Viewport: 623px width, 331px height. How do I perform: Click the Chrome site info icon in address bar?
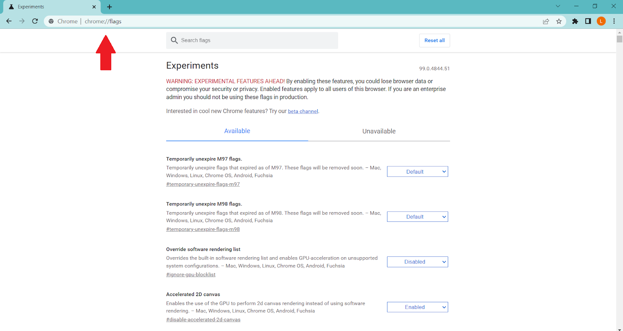(51, 21)
